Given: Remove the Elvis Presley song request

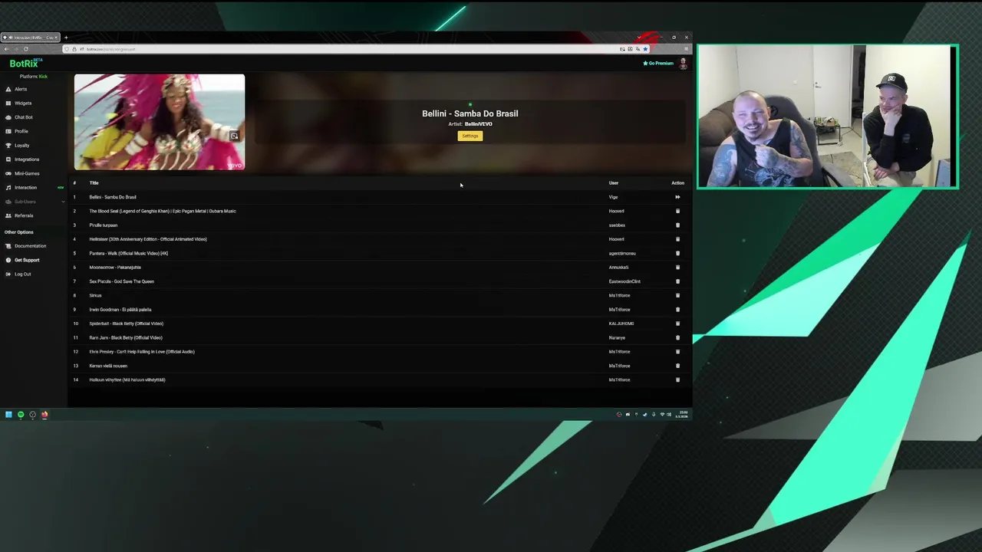Looking at the screenshot, I should coord(677,352).
